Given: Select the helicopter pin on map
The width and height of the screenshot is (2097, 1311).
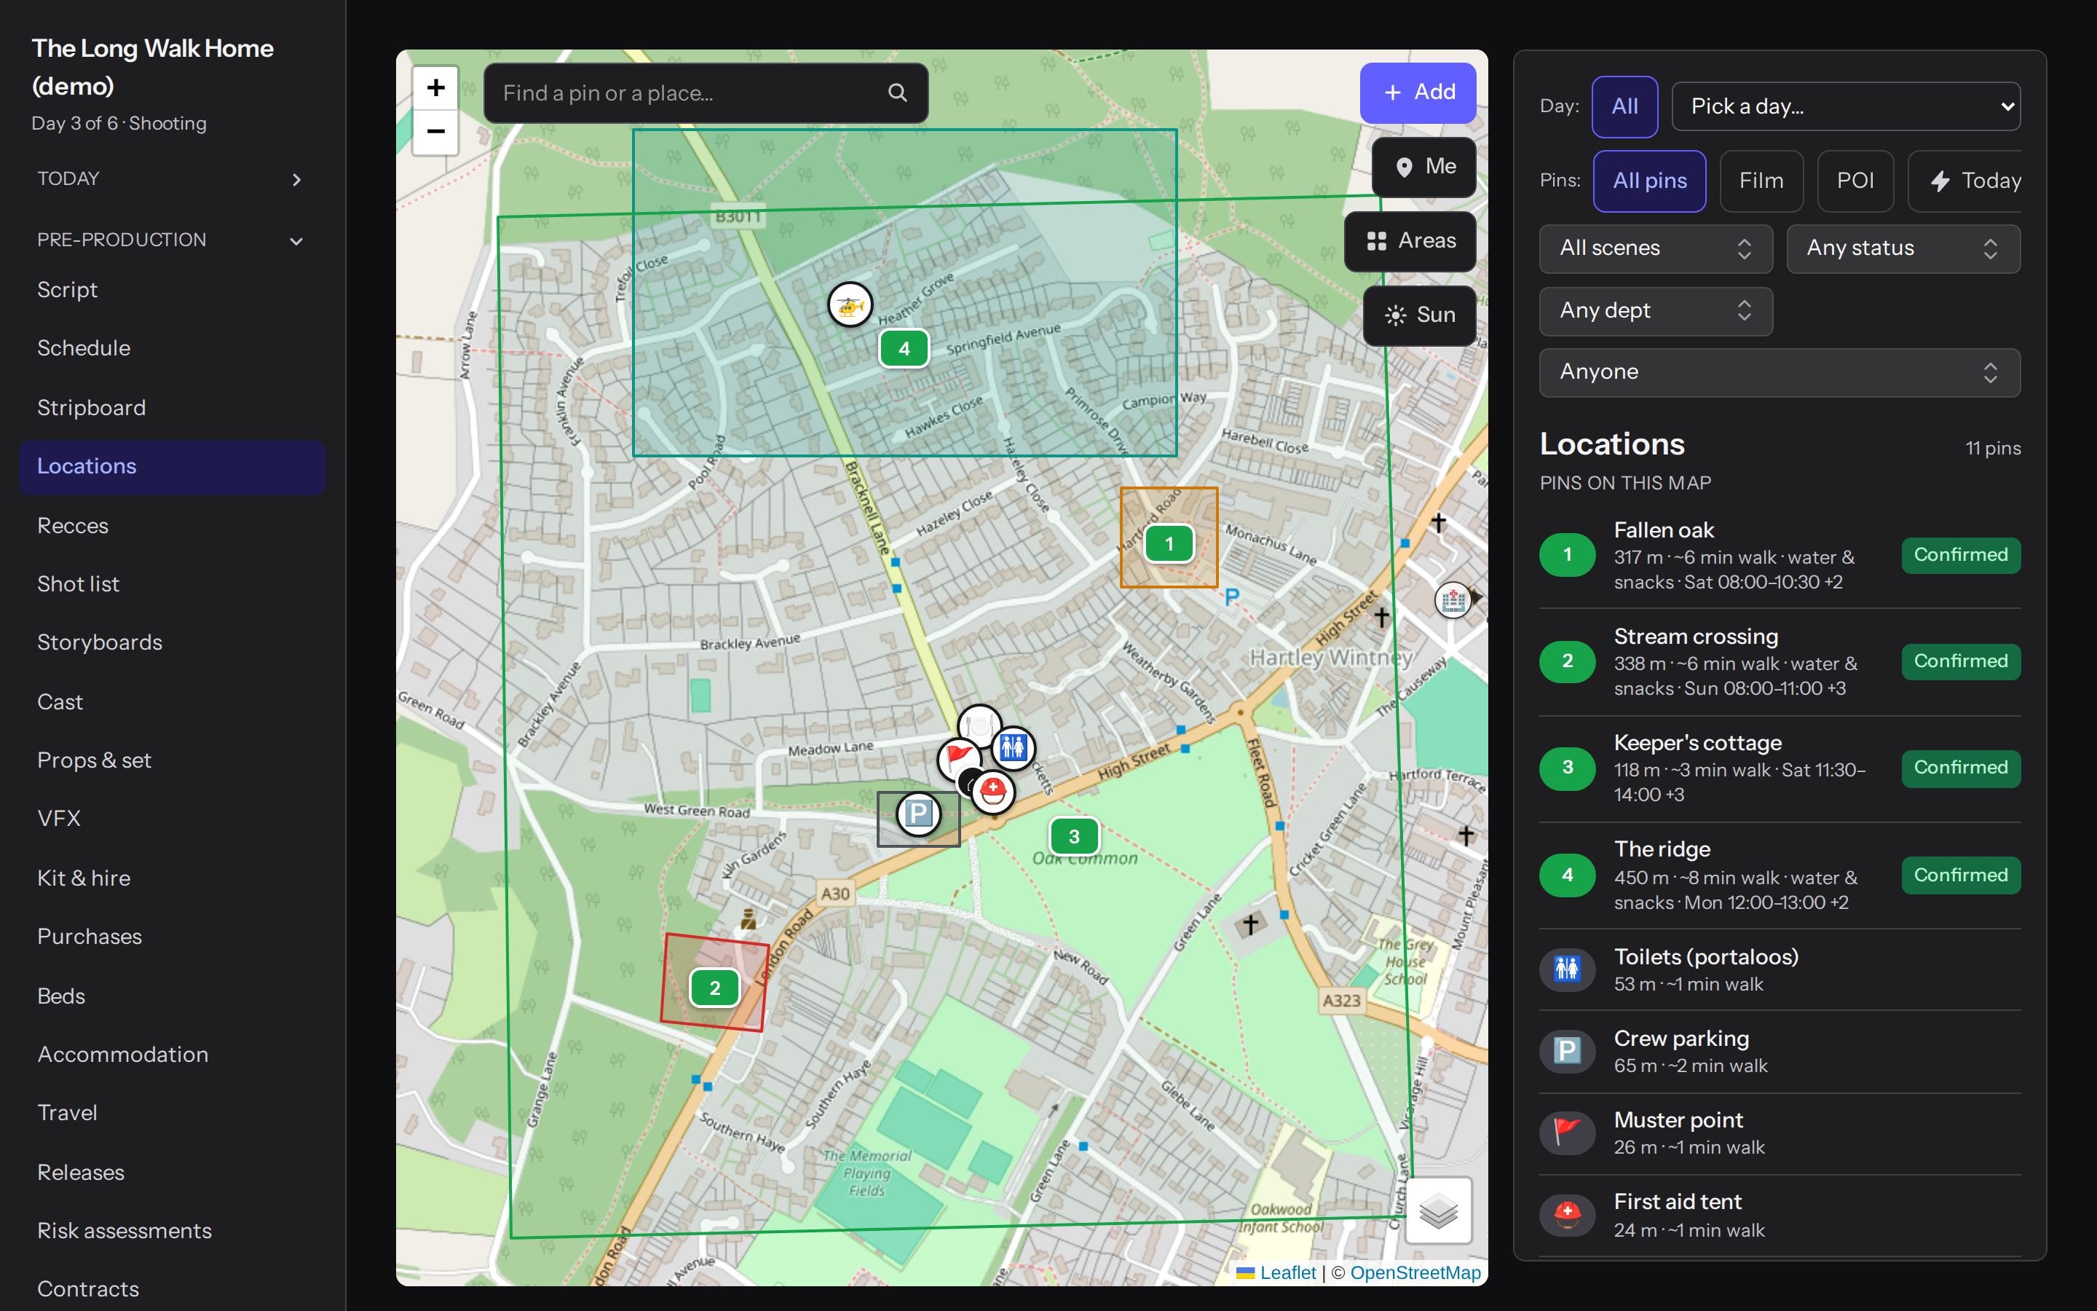Looking at the screenshot, I should tap(850, 305).
